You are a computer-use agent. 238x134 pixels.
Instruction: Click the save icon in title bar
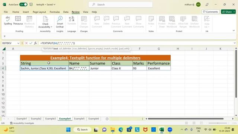click(31, 4)
